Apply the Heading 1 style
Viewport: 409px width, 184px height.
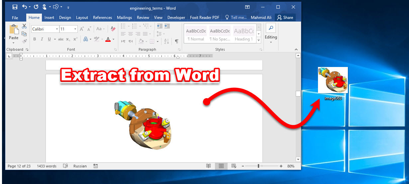click(244, 34)
